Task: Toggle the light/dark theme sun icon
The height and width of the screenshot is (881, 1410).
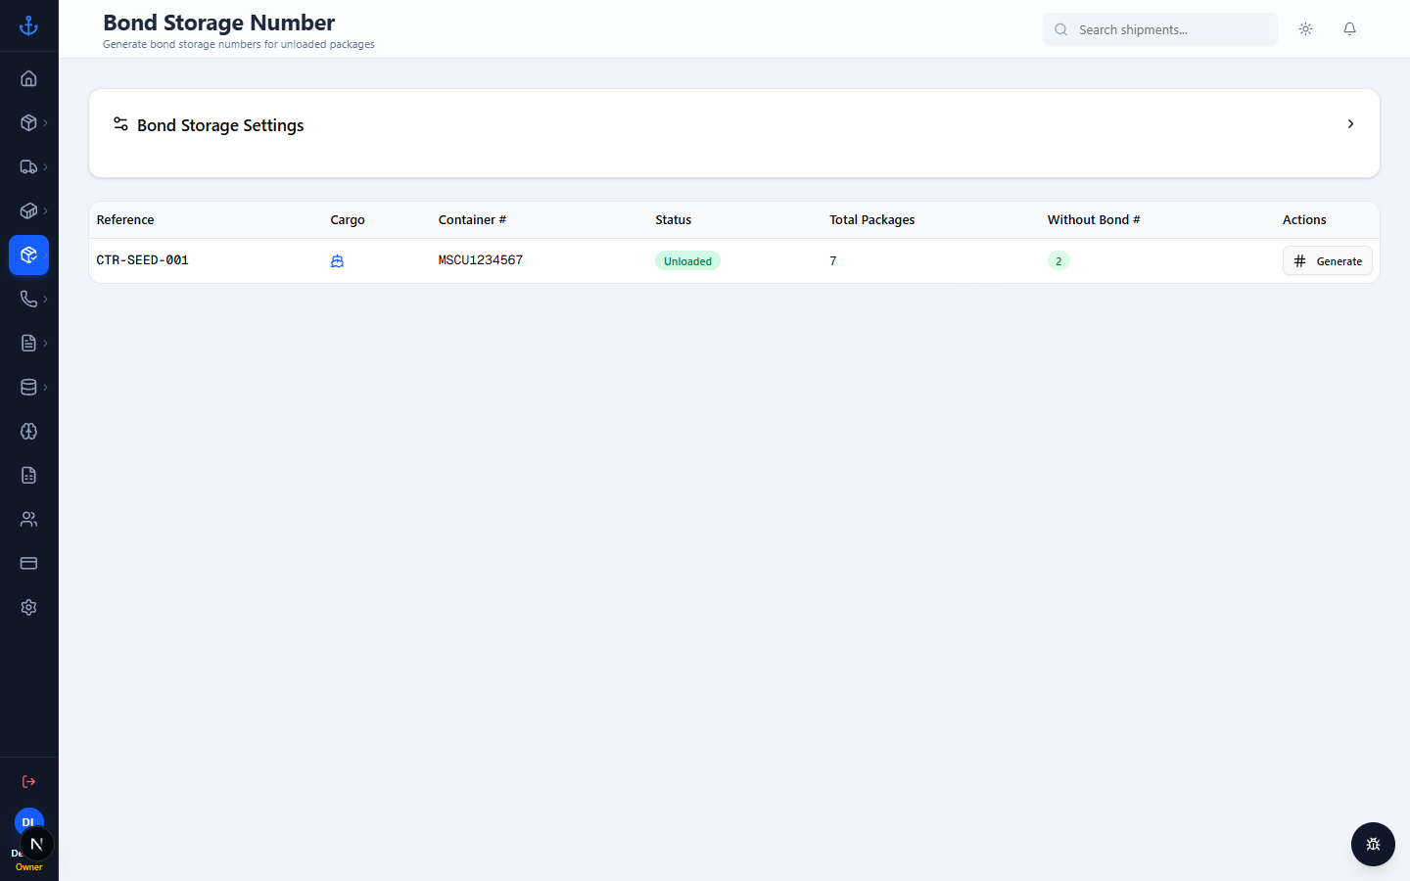Action: (x=1305, y=29)
